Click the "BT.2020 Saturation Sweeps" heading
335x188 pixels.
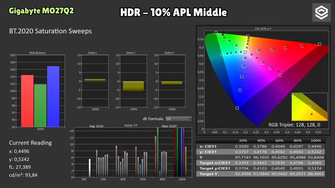[51, 31]
